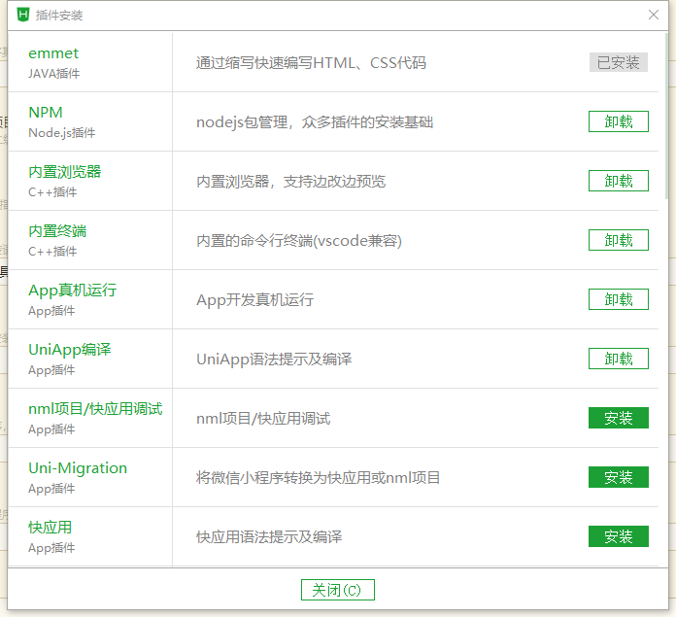Select the description 'UniApp语法提示及编译'
Image resolution: width=676 pixels, height=617 pixels.
coord(274,360)
